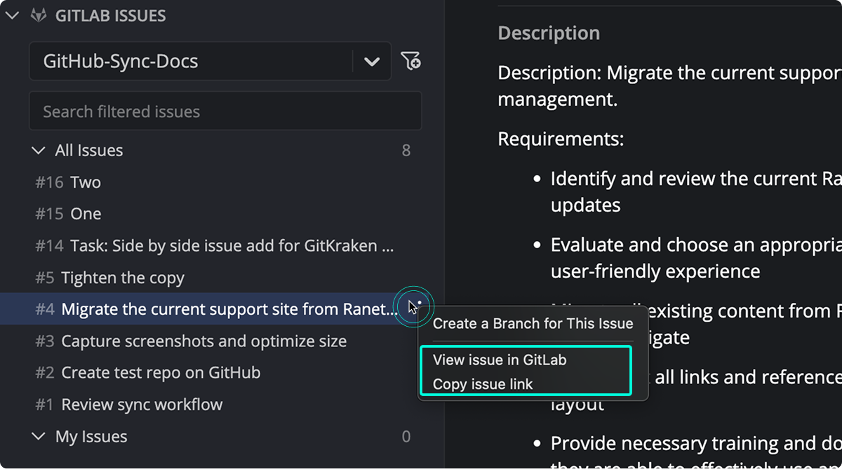This screenshot has width=842, height=469.
Task: Collapse the GitLab Issues panel chevron
Action: pos(12,15)
